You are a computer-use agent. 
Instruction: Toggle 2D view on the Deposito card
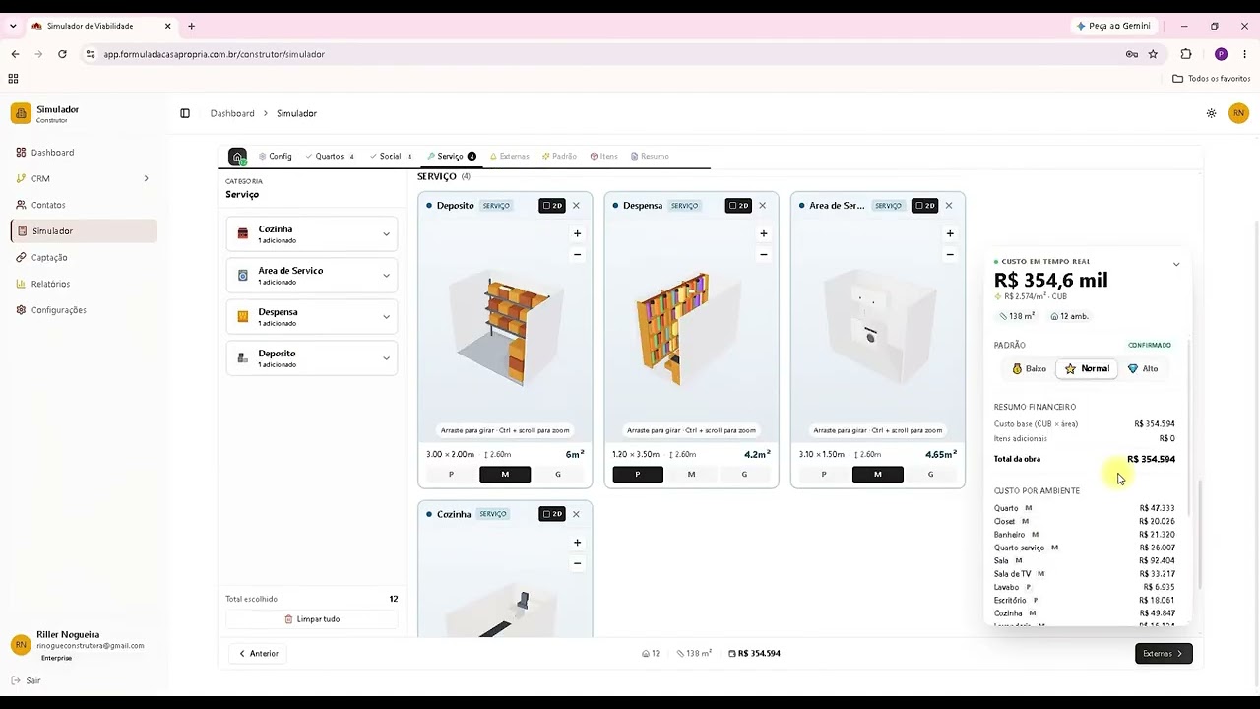(551, 206)
